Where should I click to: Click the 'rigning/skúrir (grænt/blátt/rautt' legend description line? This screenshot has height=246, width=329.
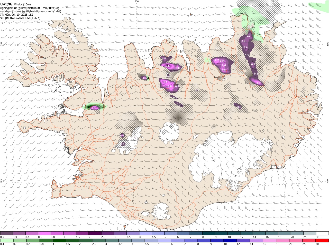tap(30, 8)
